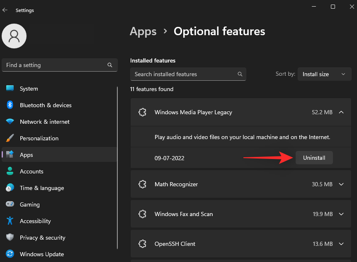Click the Windows Update sync icon
Image resolution: width=357 pixels, height=262 pixels.
(x=10, y=254)
